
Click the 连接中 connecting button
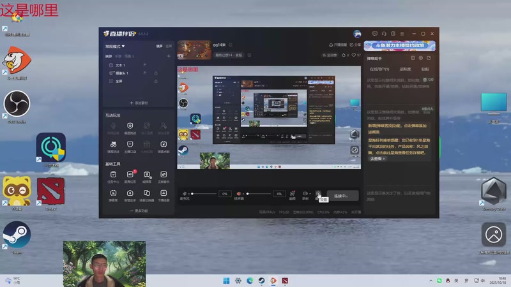pyautogui.click(x=342, y=196)
